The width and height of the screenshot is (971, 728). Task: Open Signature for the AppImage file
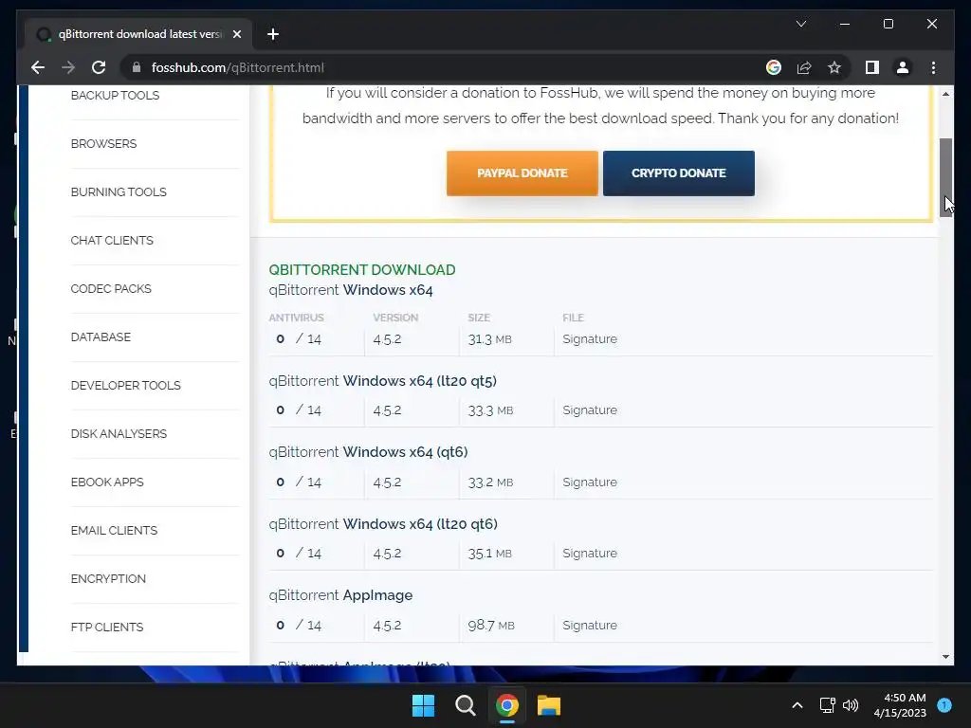[x=590, y=626]
